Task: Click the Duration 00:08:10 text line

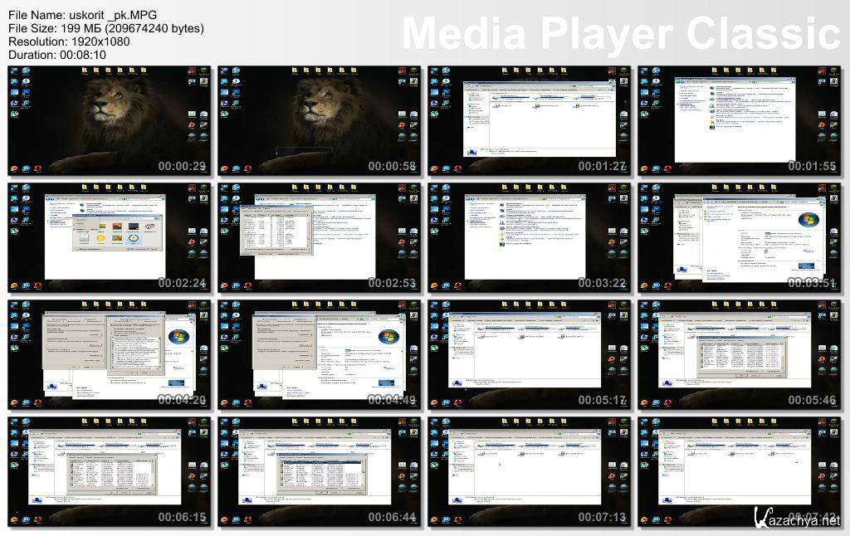Action: [x=56, y=55]
